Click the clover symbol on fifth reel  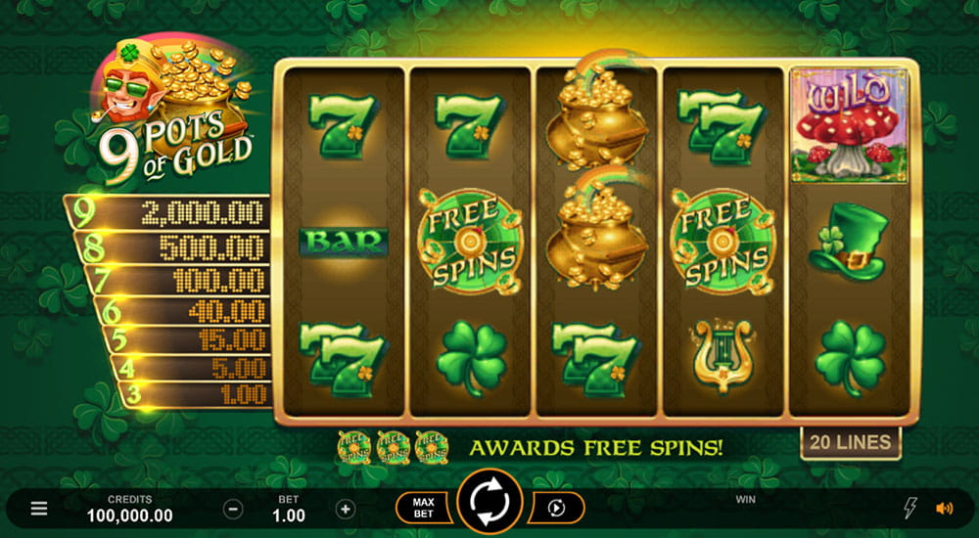click(x=850, y=358)
